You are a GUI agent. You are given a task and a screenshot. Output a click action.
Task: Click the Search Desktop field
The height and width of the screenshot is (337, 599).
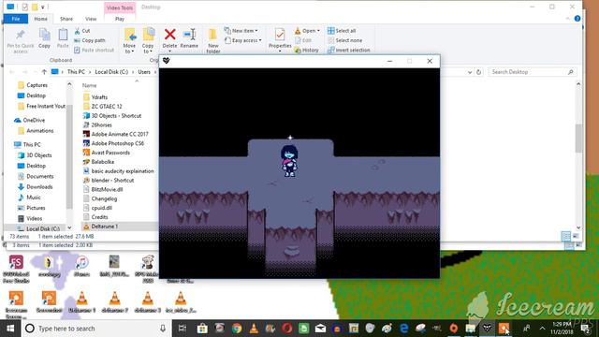532,72
